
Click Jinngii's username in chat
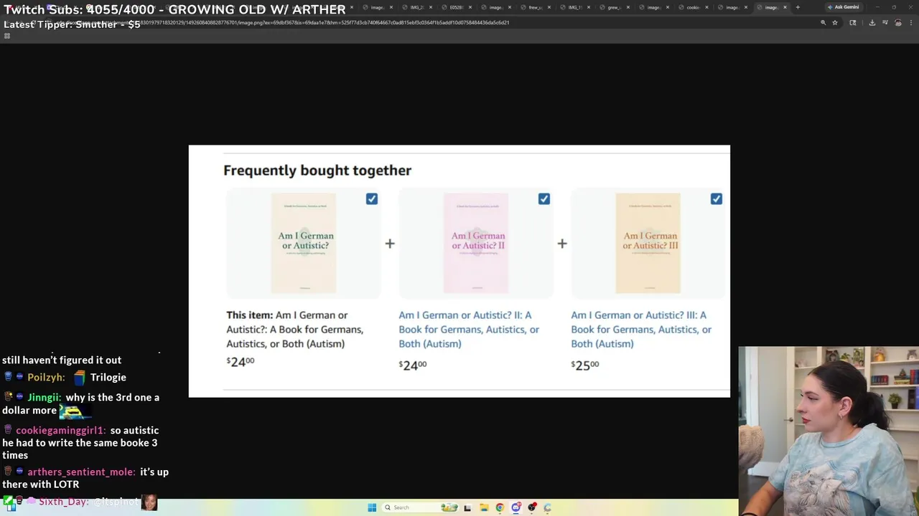coord(45,397)
